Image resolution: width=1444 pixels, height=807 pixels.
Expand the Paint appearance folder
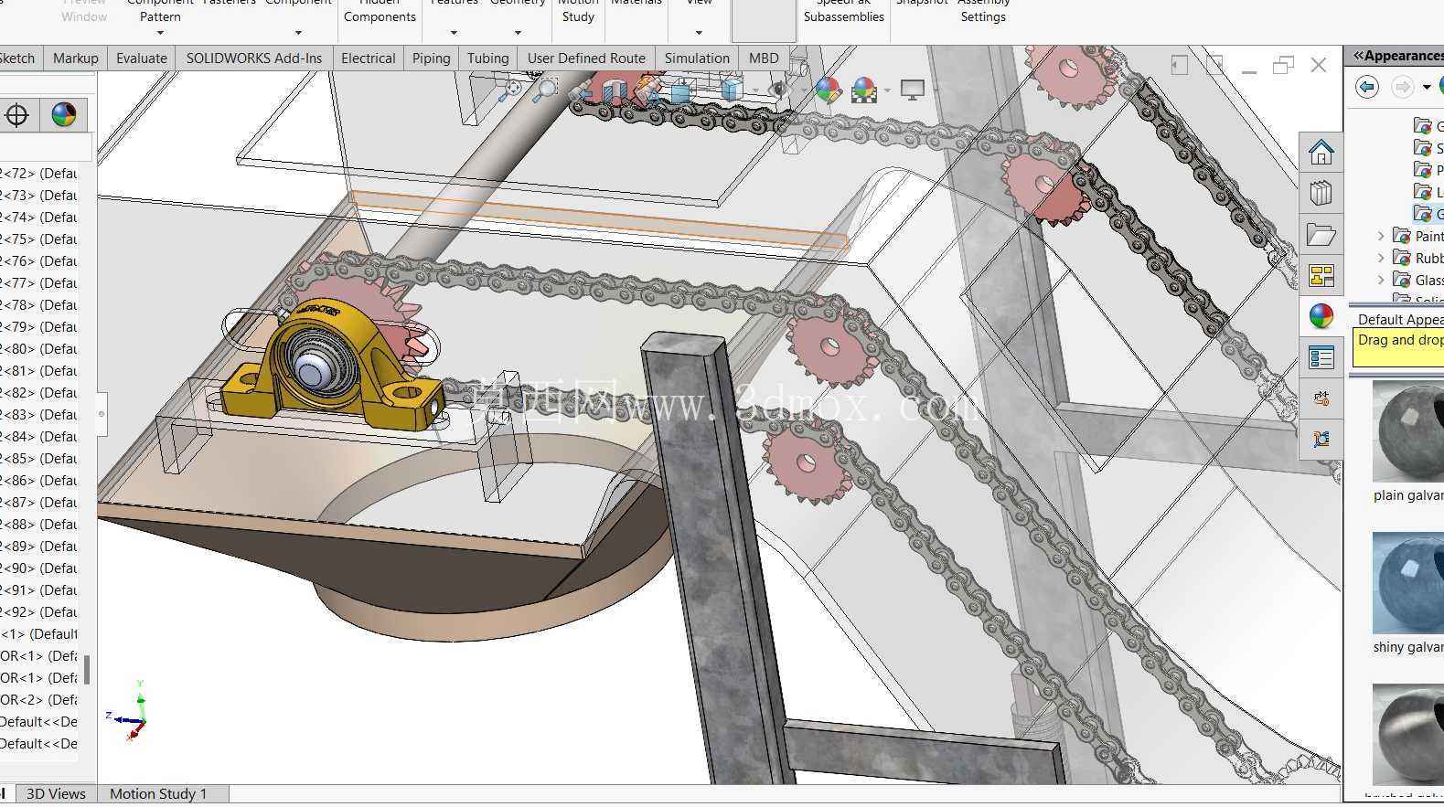(1381, 236)
